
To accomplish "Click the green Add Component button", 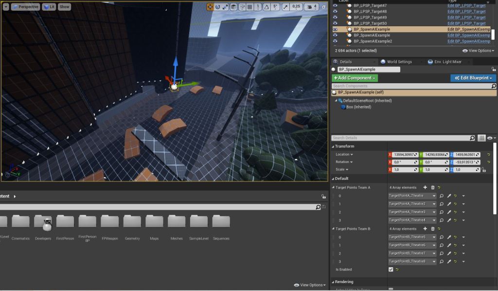I will tap(355, 78).
